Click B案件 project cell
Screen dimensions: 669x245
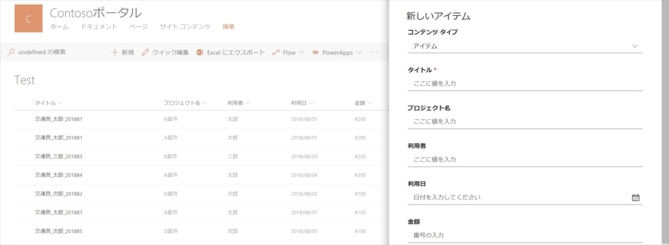171,156
